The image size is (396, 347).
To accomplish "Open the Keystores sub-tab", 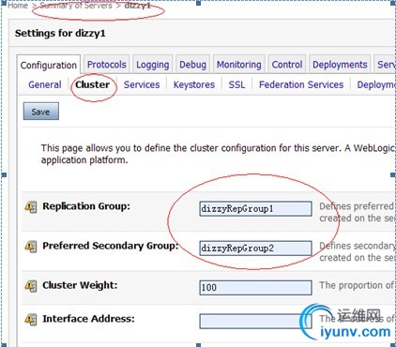I will click(x=194, y=84).
